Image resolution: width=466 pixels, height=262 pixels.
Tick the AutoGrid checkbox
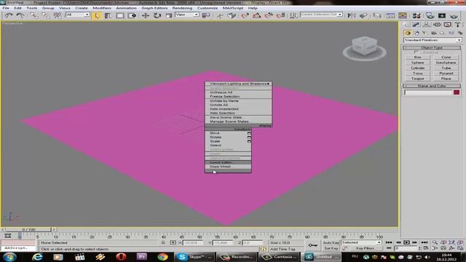click(416, 52)
